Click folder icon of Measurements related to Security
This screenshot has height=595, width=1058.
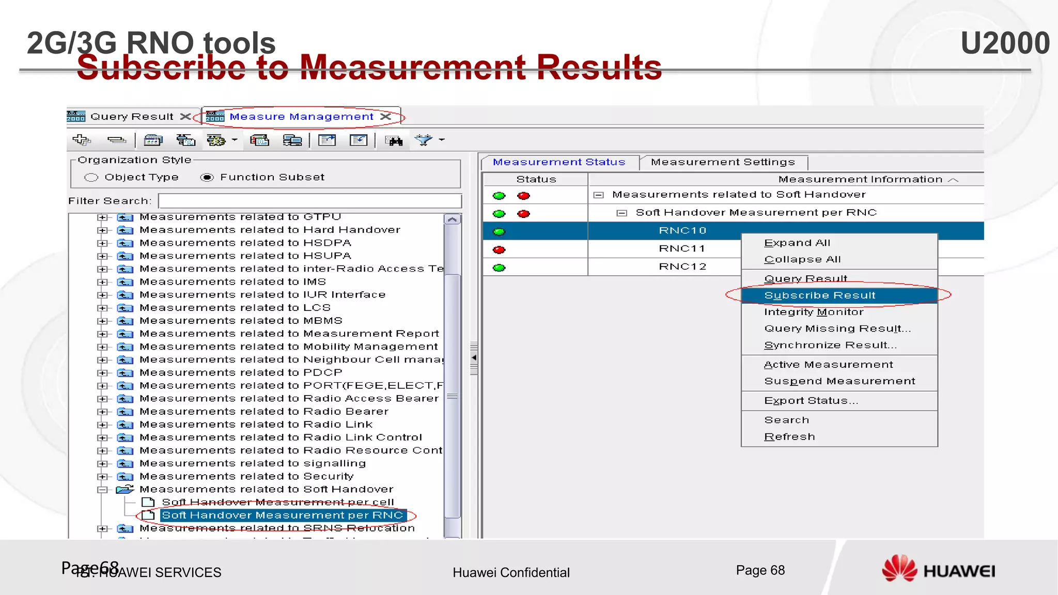tap(125, 477)
